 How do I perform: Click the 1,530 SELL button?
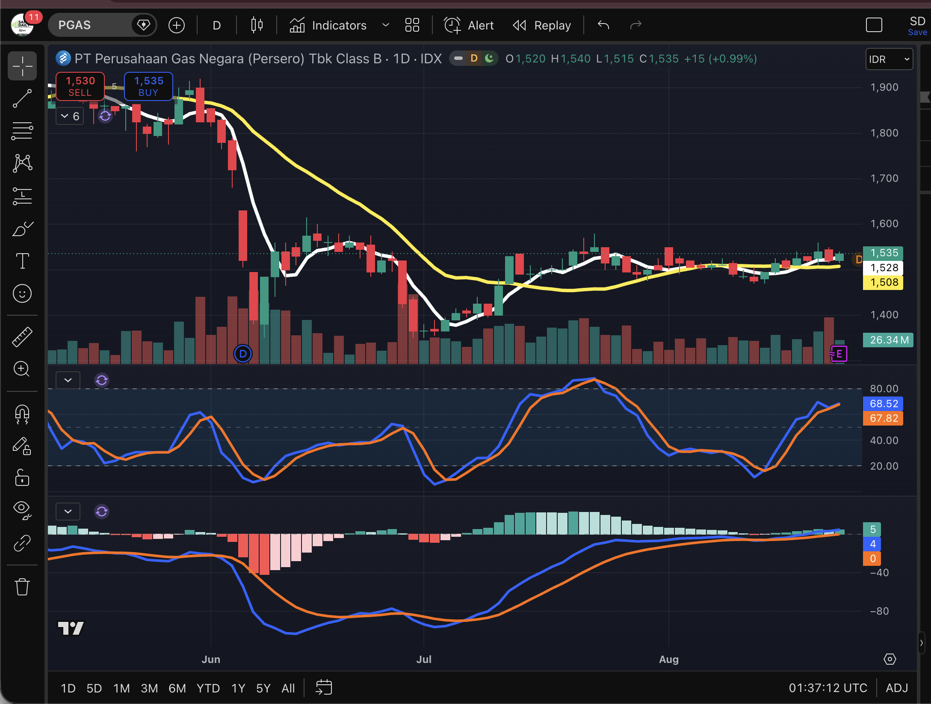coord(80,86)
